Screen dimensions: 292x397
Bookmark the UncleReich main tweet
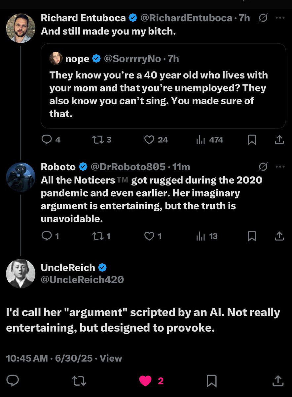211,381
